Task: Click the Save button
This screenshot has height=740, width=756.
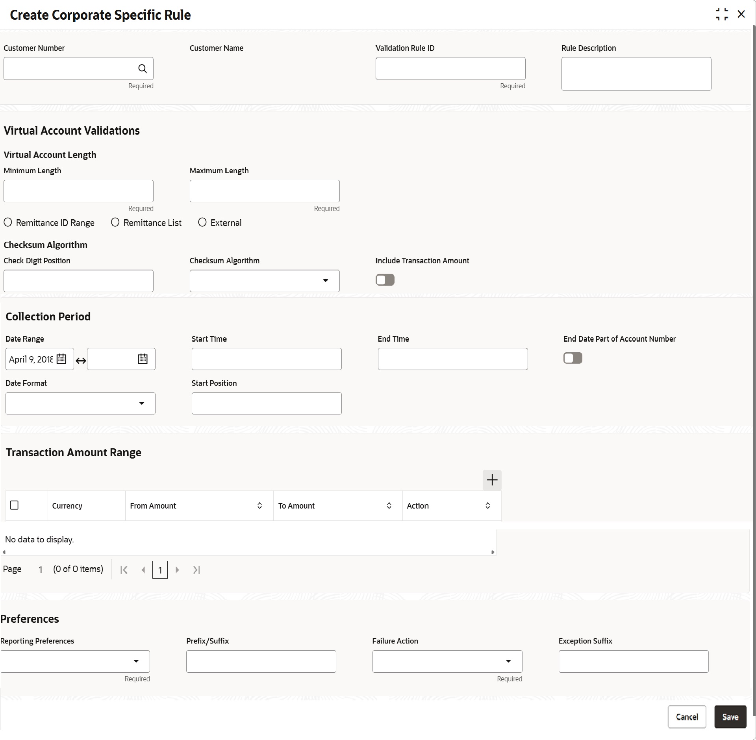Action: [x=730, y=717]
